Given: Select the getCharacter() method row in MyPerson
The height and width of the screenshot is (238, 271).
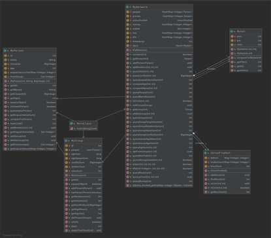Looking at the screenshot, I should click(x=30, y=94).
